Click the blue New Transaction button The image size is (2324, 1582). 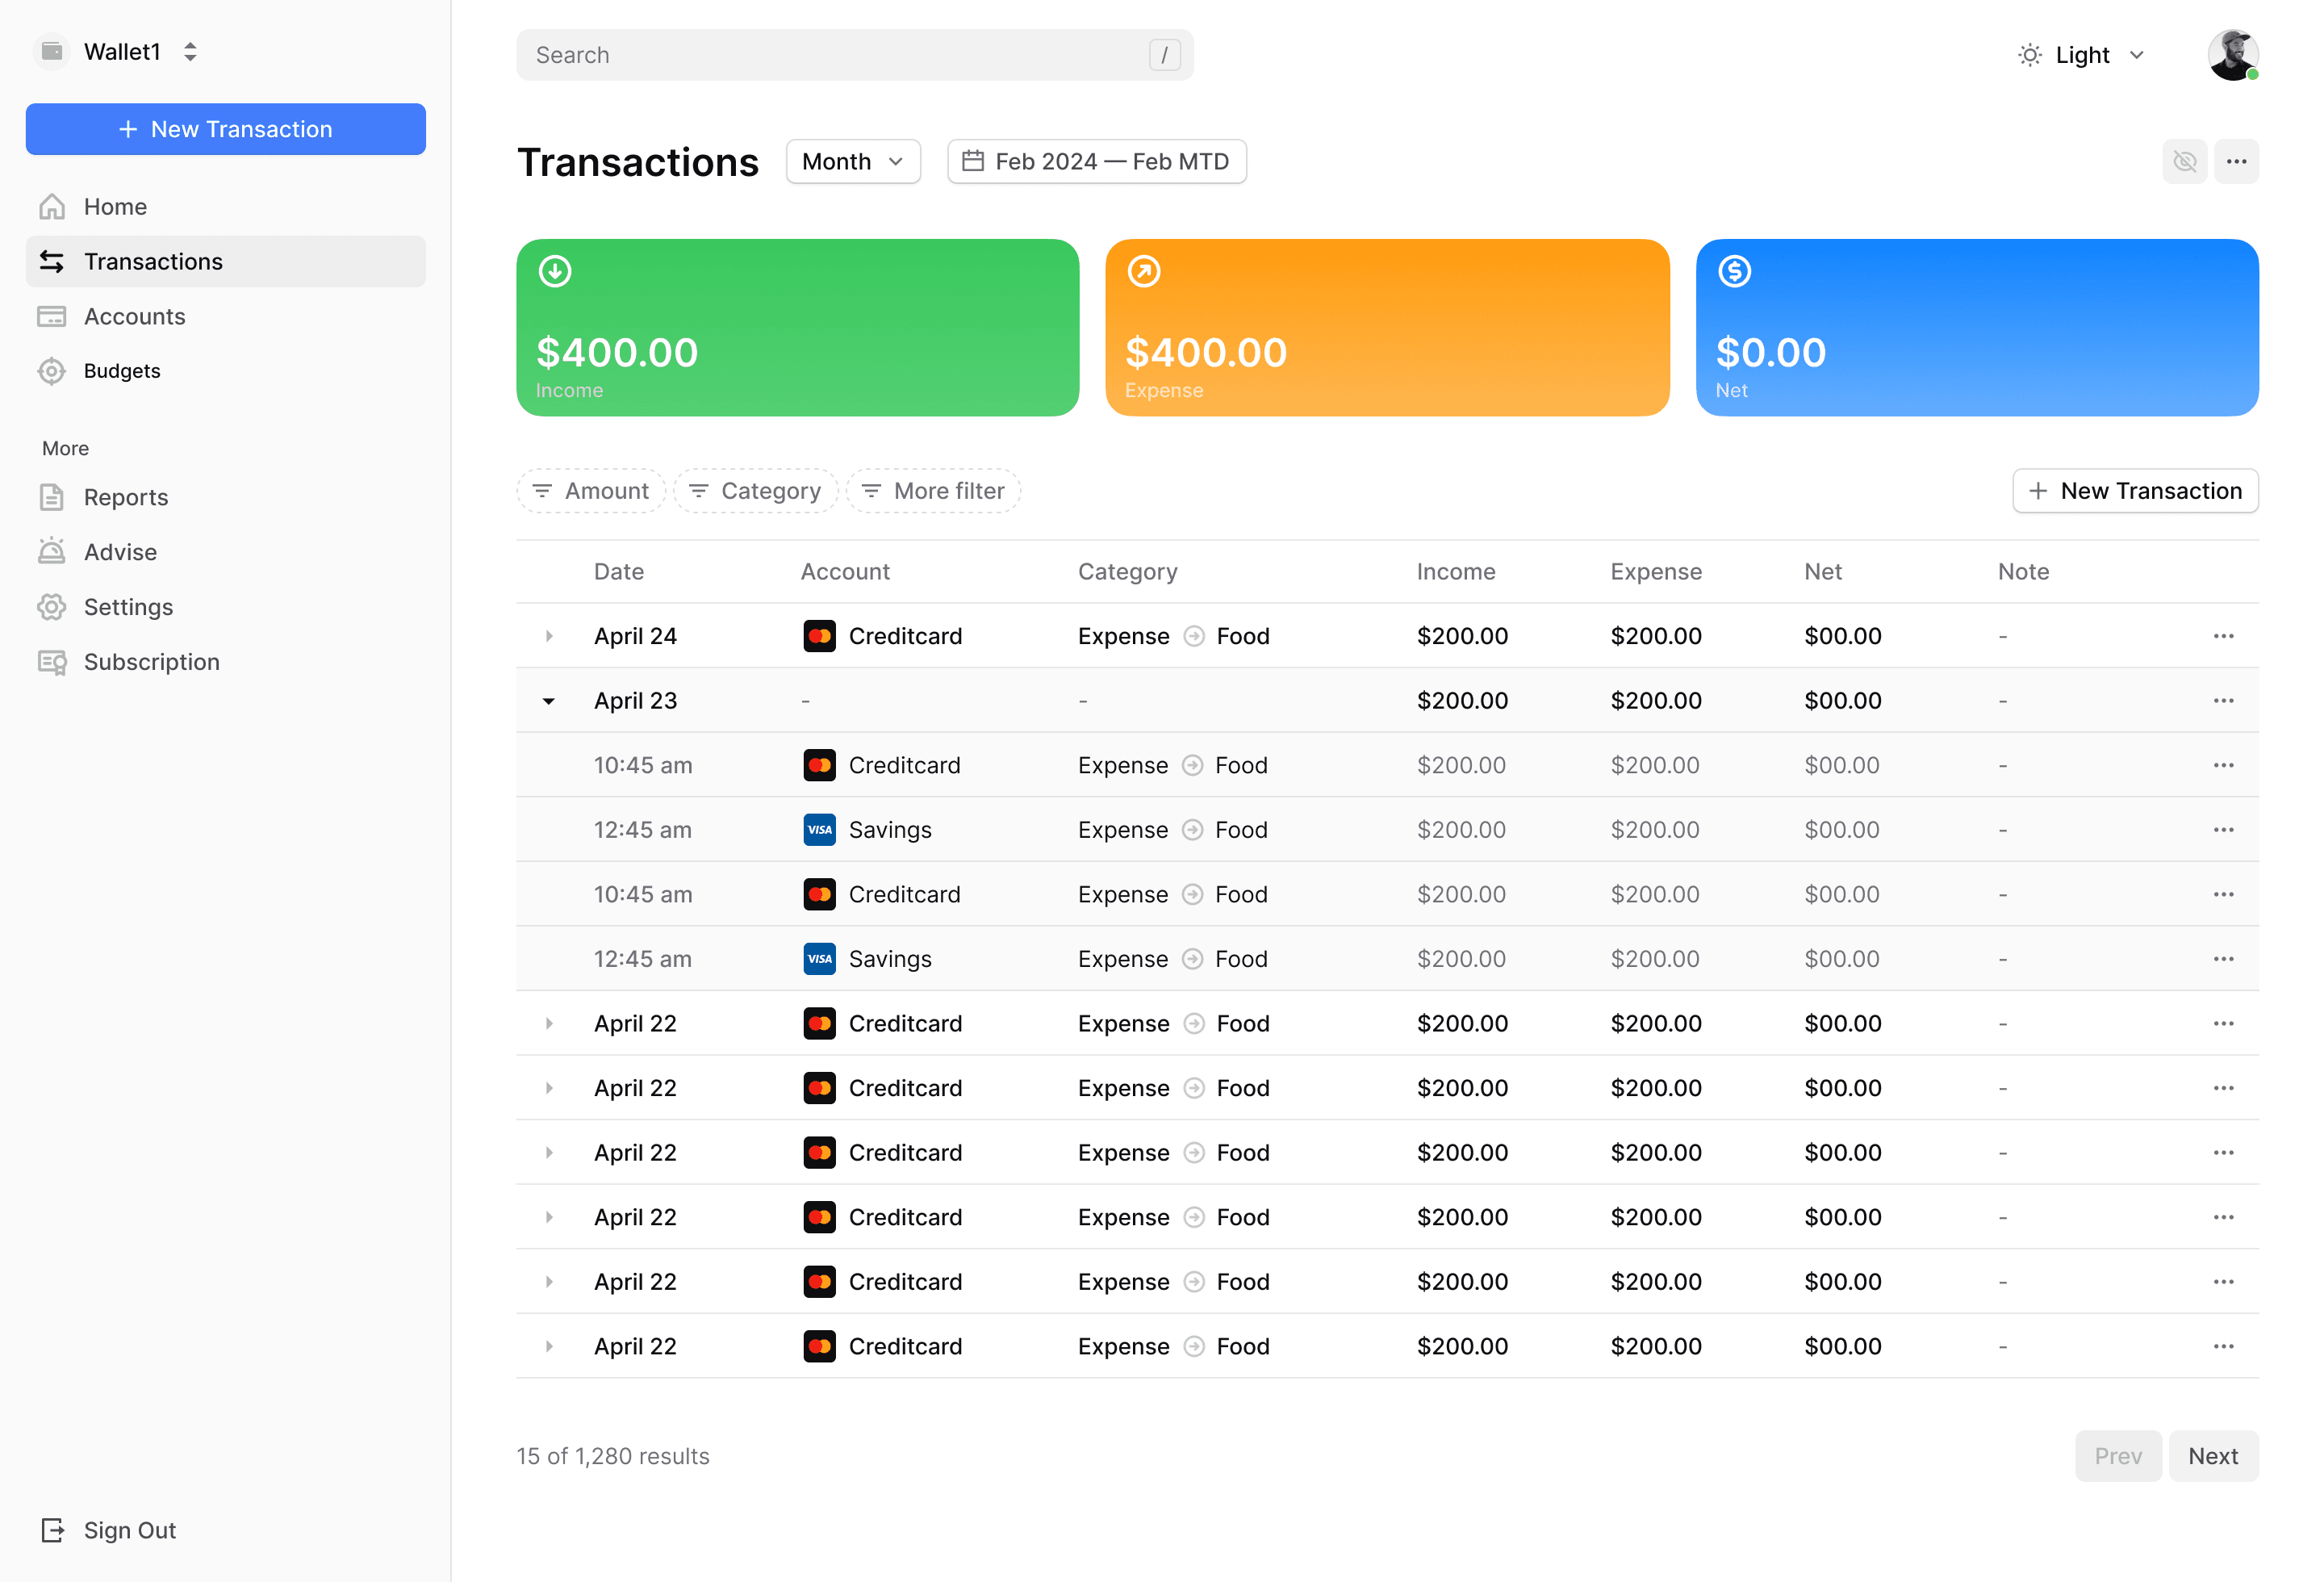point(226,129)
